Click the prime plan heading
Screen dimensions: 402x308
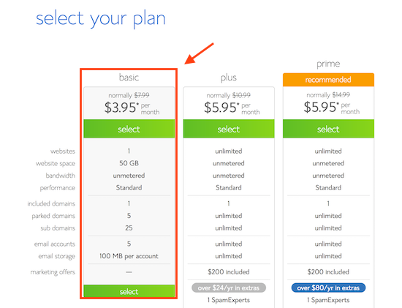(x=328, y=64)
